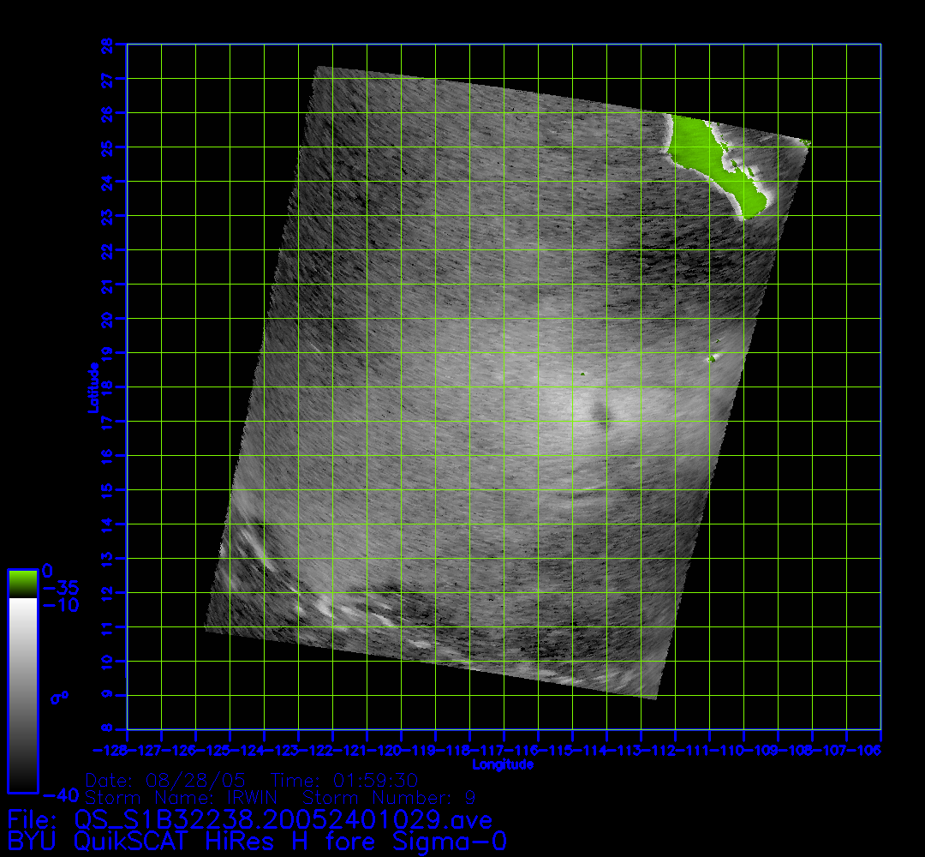The width and height of the screenshot is (925, 857).
Task: Click the Time: 01:59:30 text
Action: coord(343,781)
